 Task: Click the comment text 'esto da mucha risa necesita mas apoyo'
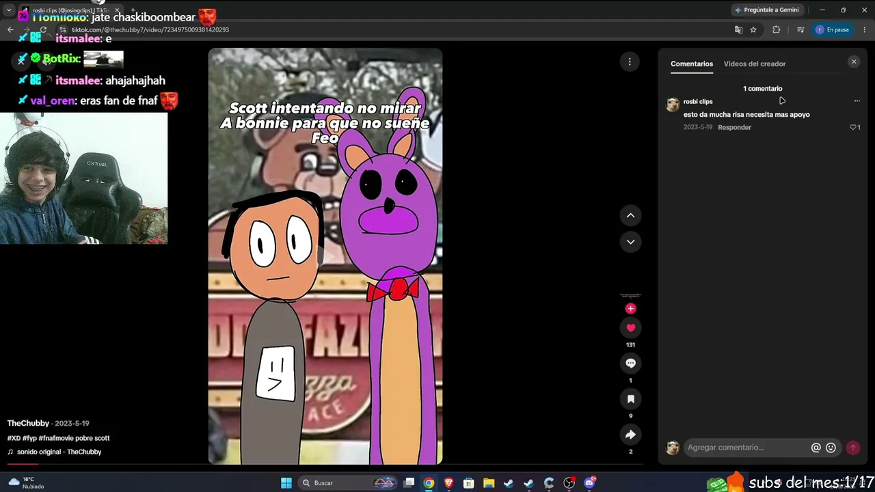click(746, 115)
